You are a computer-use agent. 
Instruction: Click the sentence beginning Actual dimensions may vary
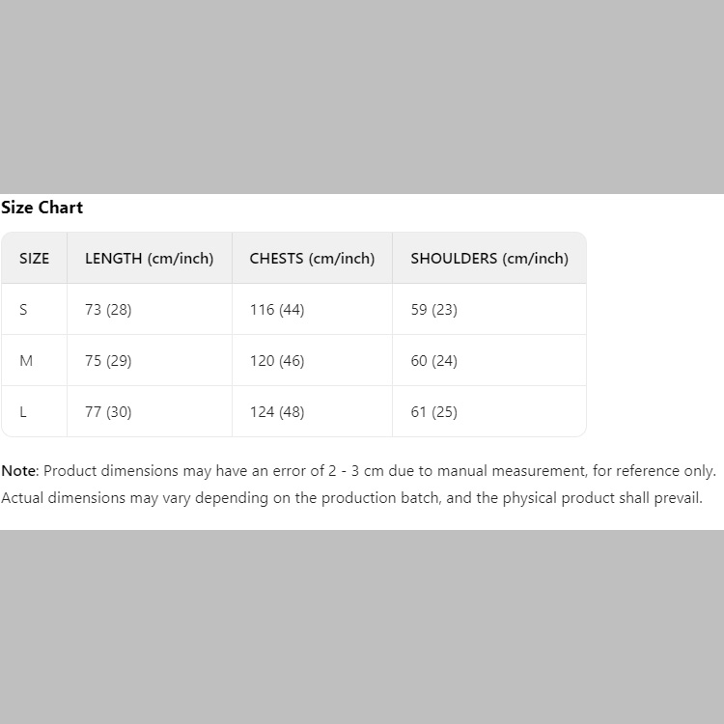[351, 498]
